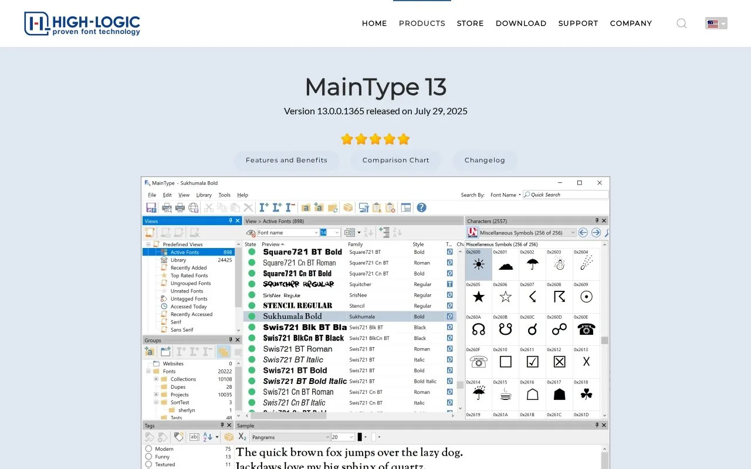This screenshot has width=751, height=469.
Task: Click the package box icon in toolbar
Action: point(348,208)
